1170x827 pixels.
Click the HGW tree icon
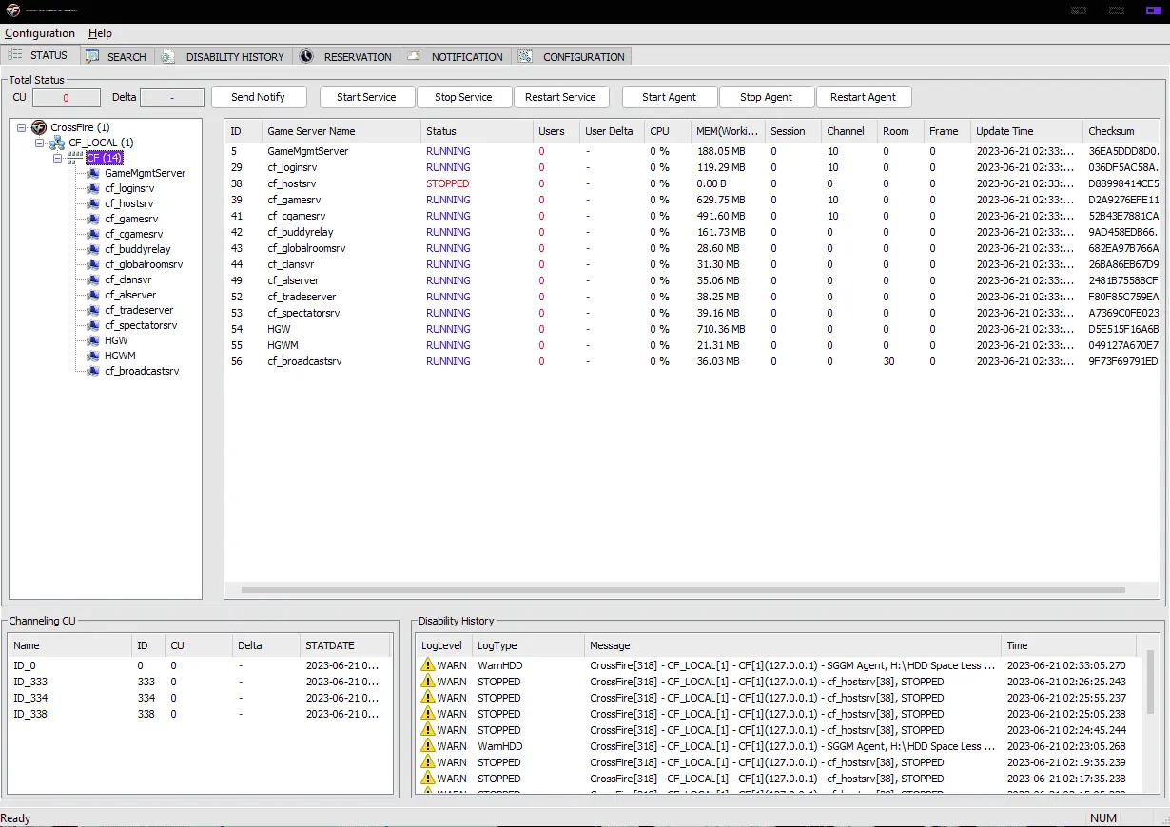point(93,340)
